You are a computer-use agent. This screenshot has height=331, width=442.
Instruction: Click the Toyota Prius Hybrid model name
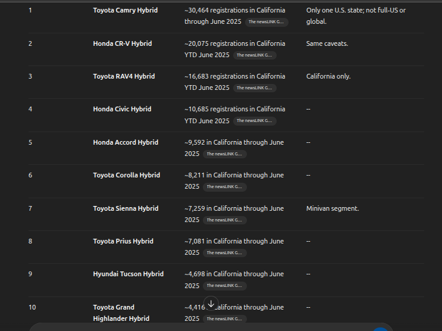pyautogui.click(x=123, y=241)
